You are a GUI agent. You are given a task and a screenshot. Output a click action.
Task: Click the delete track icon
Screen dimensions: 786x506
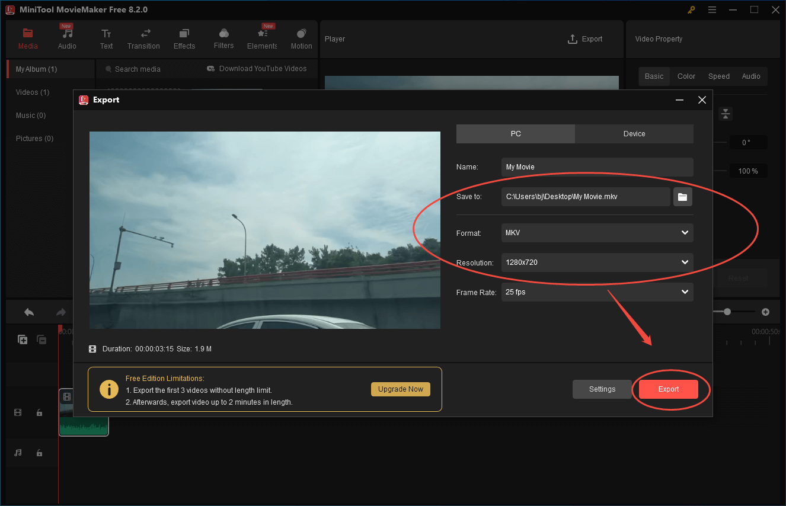click(x=41, y=340)
